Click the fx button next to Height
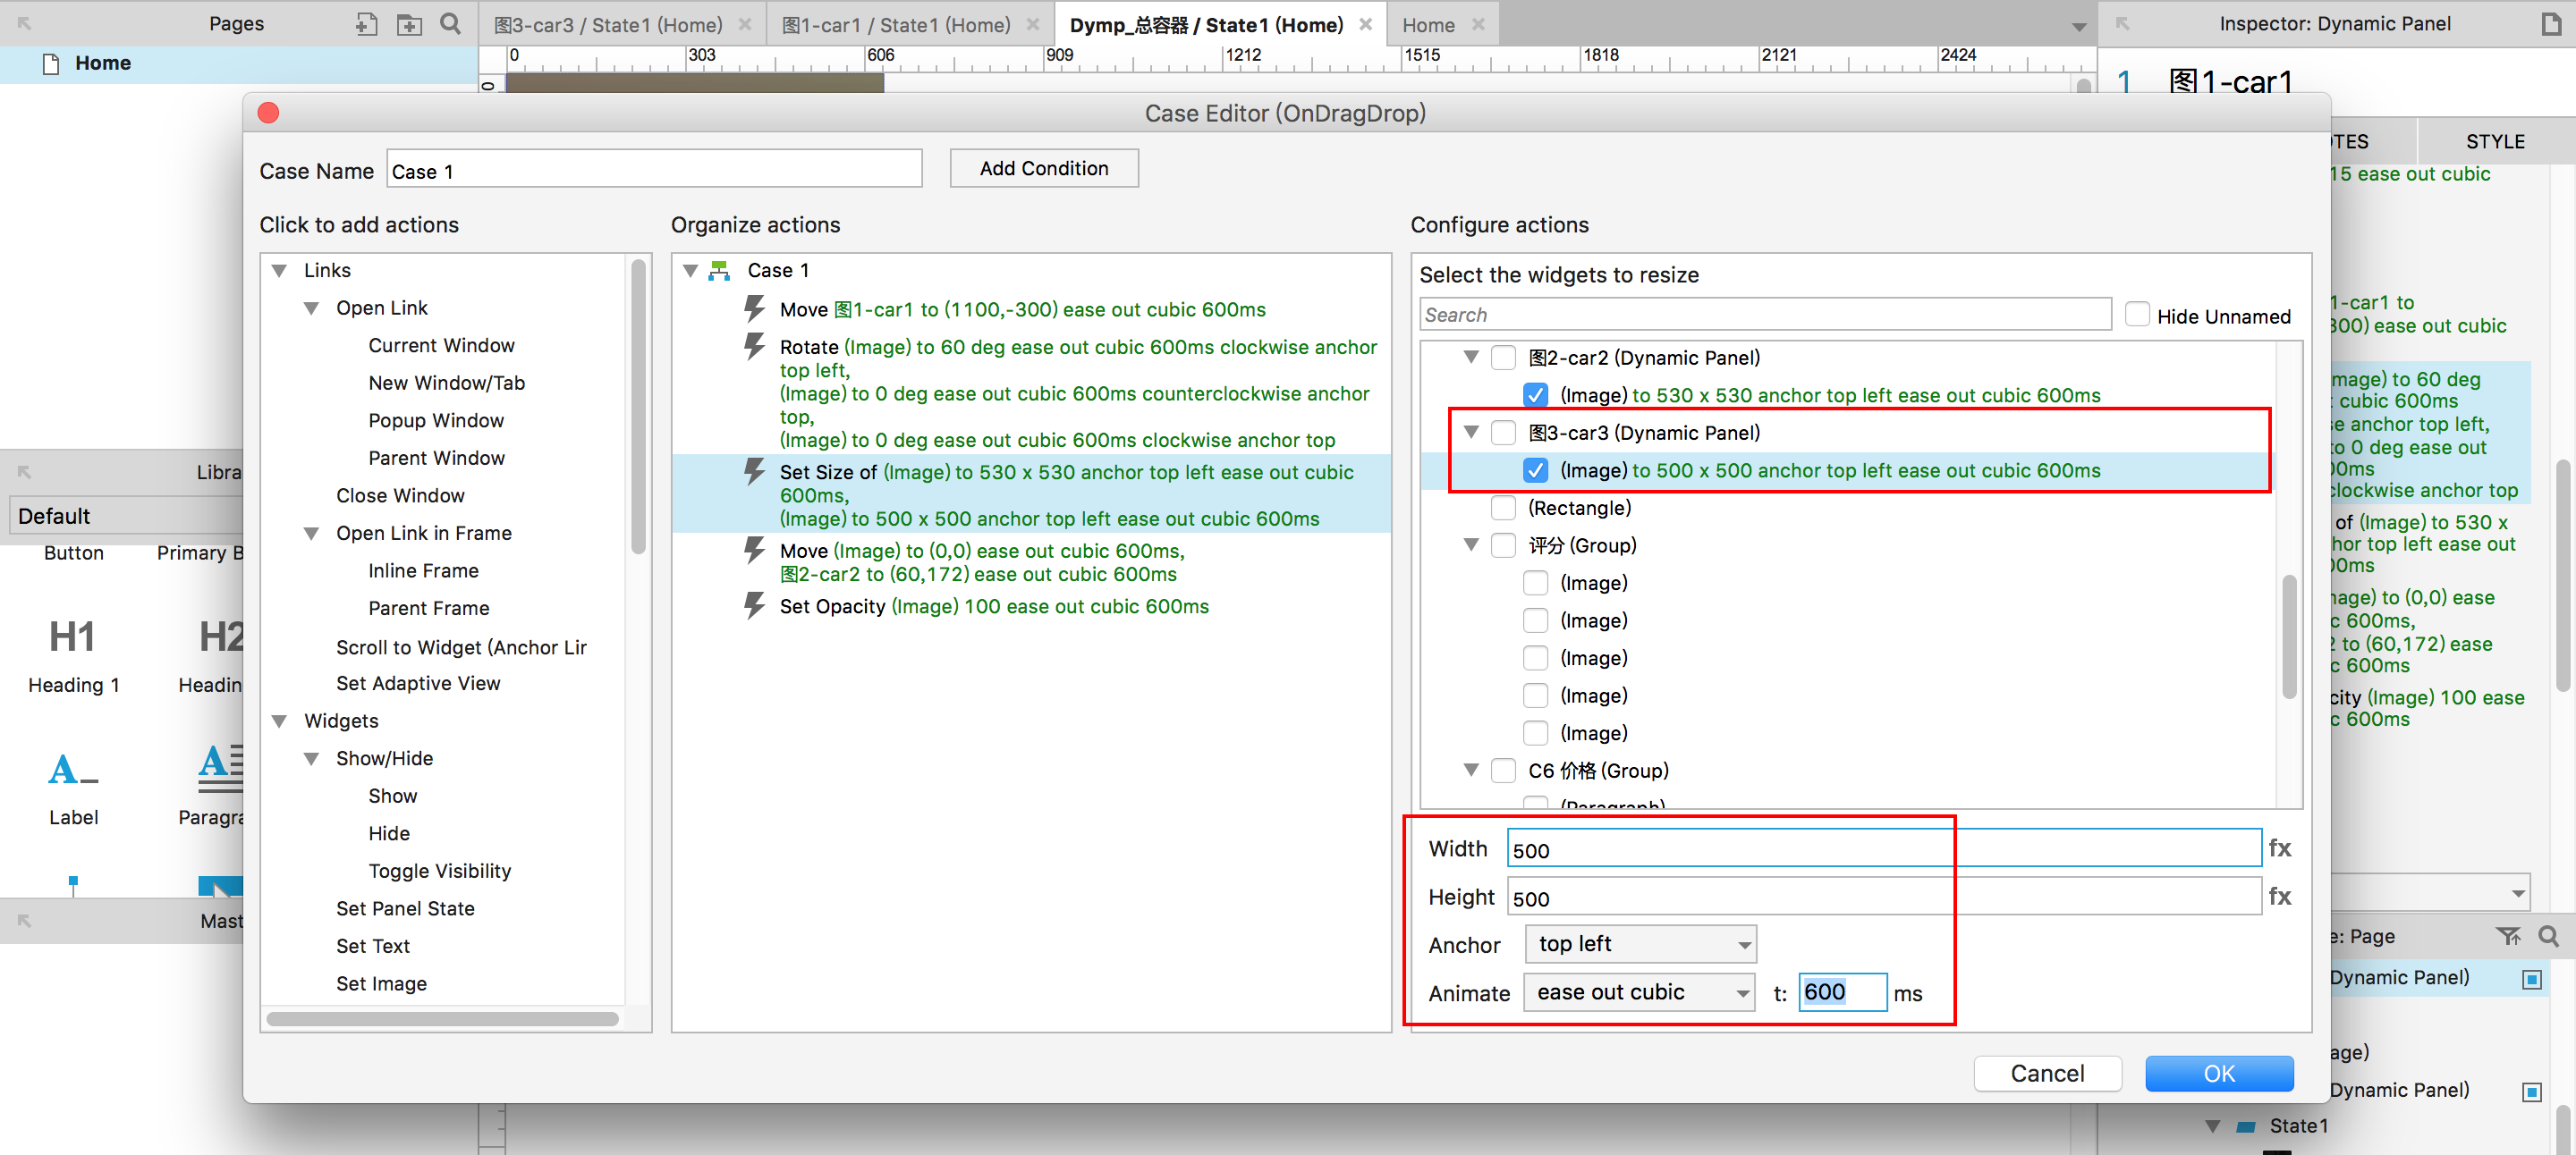This screenshot has width=2576, height=1155. point(2279,897)
